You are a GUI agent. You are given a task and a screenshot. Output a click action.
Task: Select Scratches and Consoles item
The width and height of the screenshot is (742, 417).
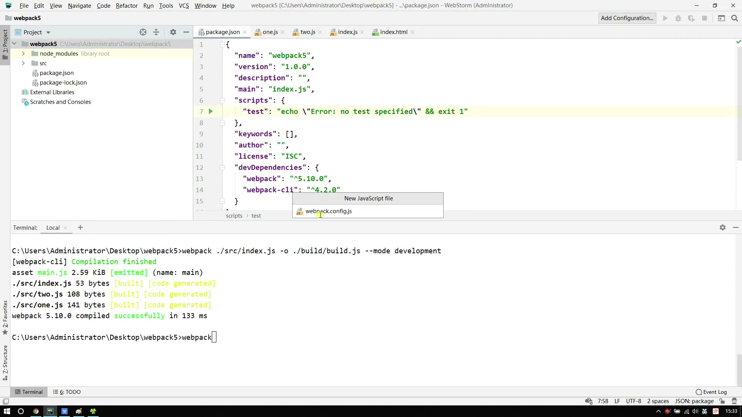point(60,102)
